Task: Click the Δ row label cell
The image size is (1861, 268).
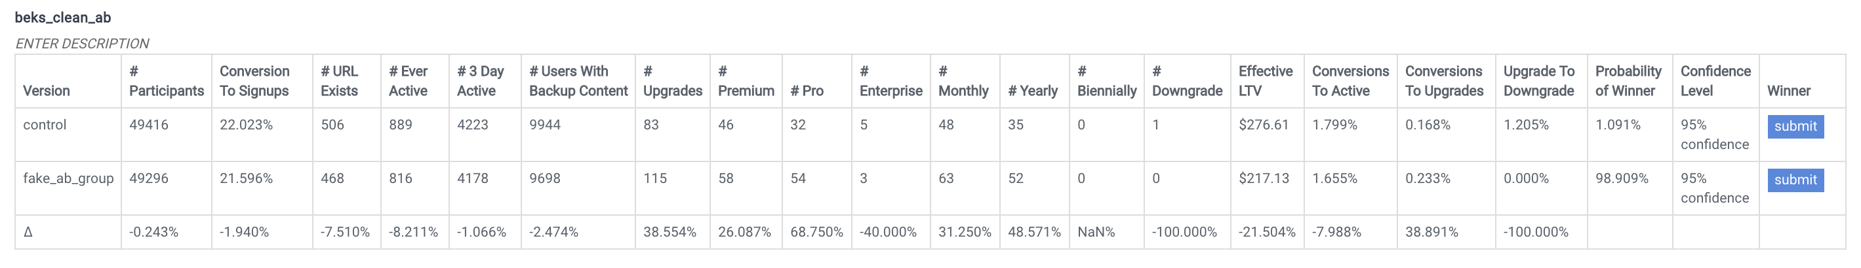Action: point(28,232)
